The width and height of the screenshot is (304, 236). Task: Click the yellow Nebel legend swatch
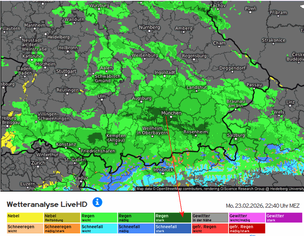point(25,218)
